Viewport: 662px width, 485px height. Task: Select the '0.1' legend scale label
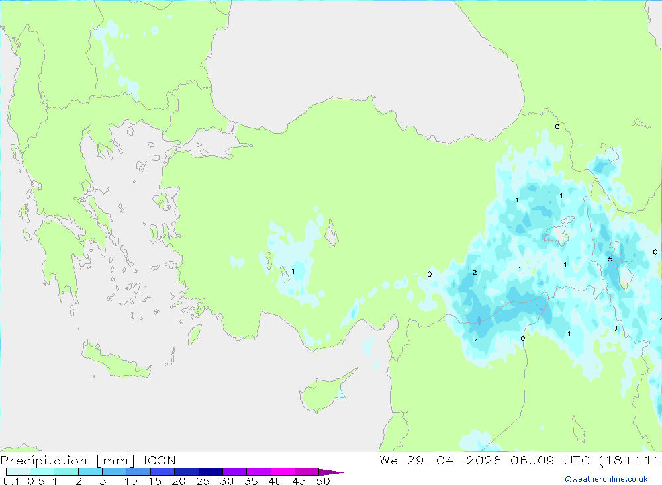pos(11,481)
